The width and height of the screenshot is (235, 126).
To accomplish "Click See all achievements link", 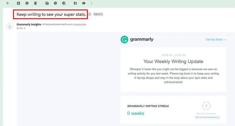I will click(x=207, y=117).
